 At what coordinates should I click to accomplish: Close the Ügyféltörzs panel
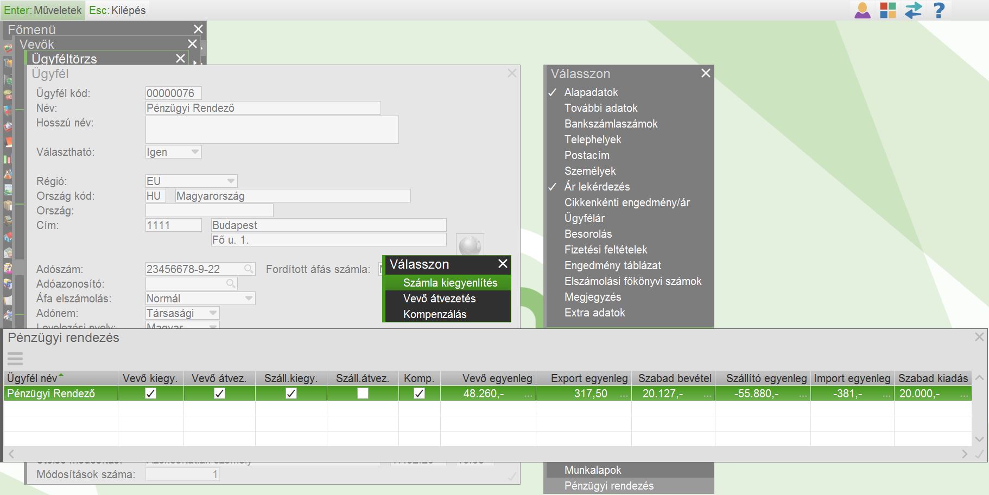pyautogui.click(x=181, y=59)
